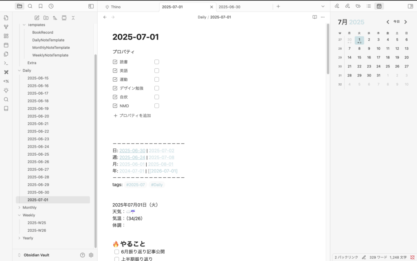This screenshot has width=417, height=261.
Task: Open the calendar panel icon in right sidebar
Action: click(379, 6)
